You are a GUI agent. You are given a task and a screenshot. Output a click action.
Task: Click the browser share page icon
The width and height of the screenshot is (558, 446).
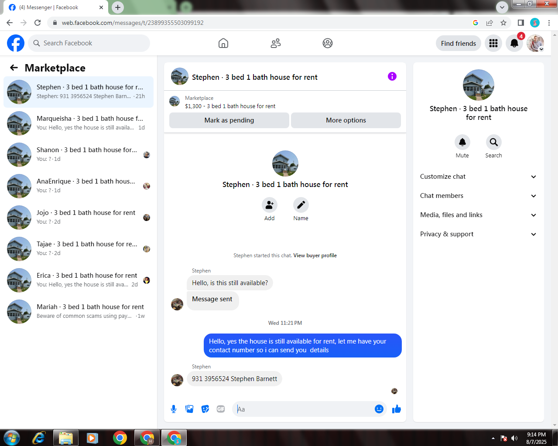tap(490, 23)
